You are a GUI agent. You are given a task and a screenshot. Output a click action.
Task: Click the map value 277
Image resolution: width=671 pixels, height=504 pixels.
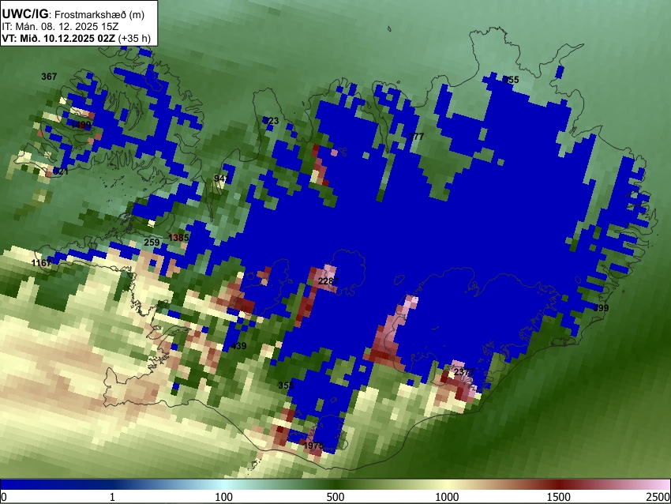pyautogui.click(x=416, y=136)
